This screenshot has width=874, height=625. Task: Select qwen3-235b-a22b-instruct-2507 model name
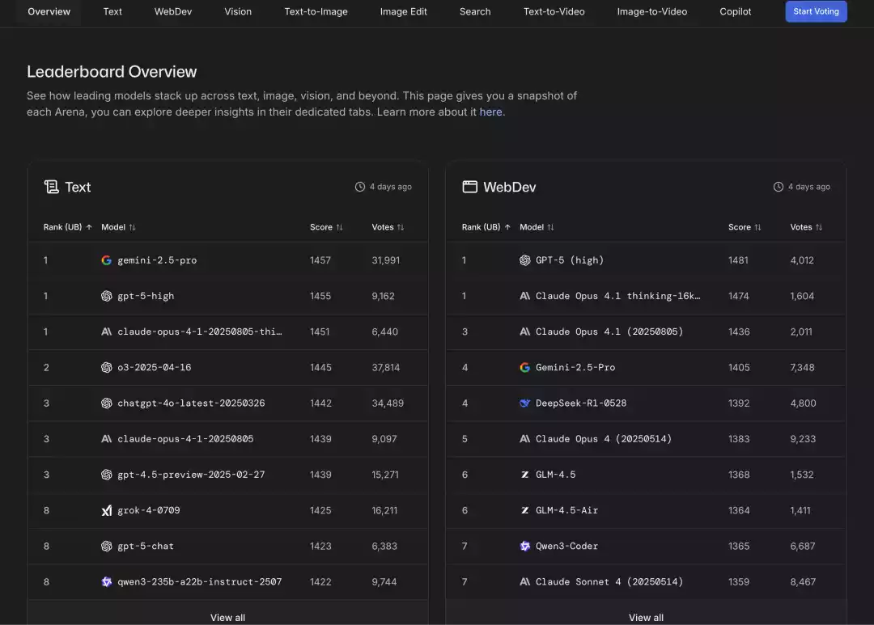[200, 581]
